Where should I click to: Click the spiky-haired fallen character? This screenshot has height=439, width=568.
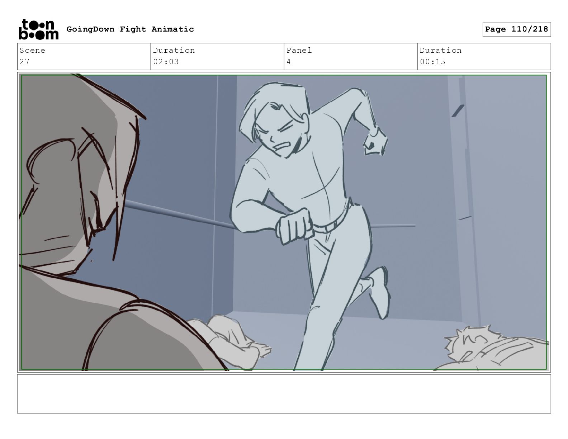coord(495,348)
